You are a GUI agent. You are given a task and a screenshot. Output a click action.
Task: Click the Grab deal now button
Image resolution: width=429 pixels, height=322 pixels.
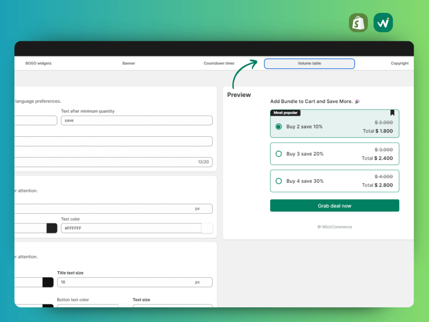pos(335,205)
